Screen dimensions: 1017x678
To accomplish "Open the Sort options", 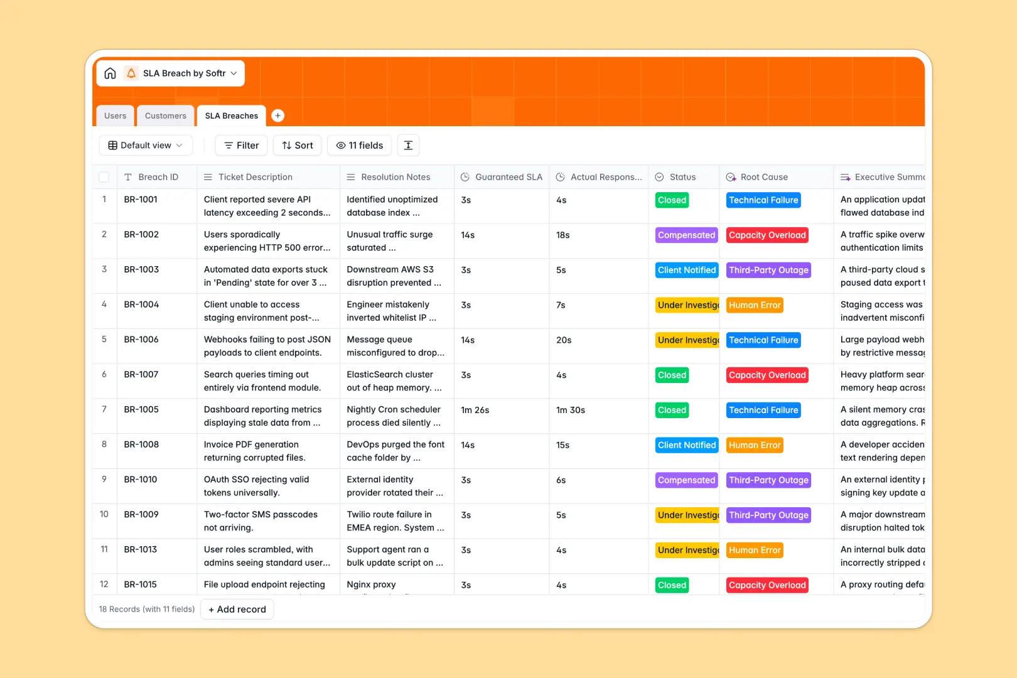I will pyautogui.click(x=298, y=146).
